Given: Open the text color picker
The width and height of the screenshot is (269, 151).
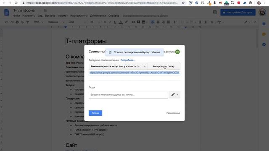Looking at the screenshot, I should coord(121,22).
